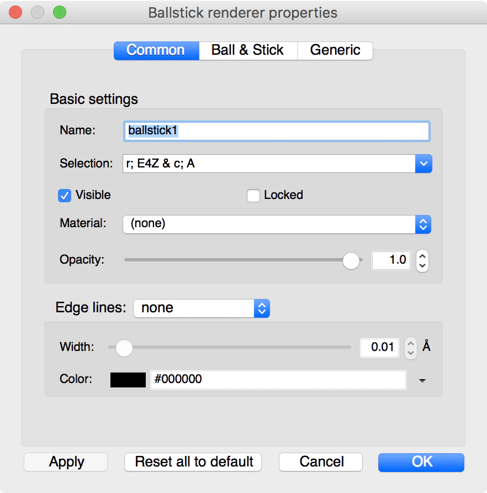The height and width of the screenshot is (493, 487).
Task: Click the Name text field
Action: (x=277, y=131)
